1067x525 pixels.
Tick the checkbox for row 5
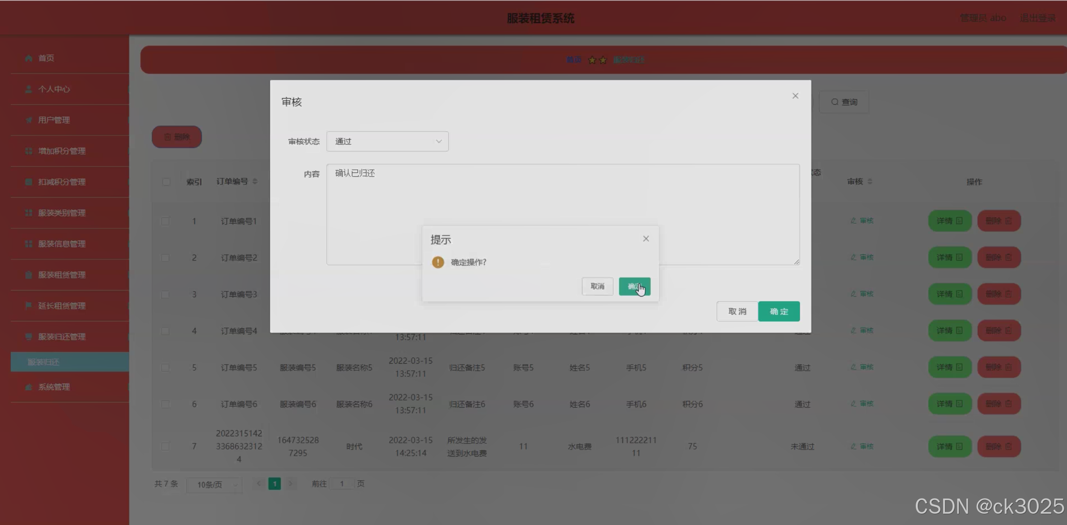pos(165,367)
